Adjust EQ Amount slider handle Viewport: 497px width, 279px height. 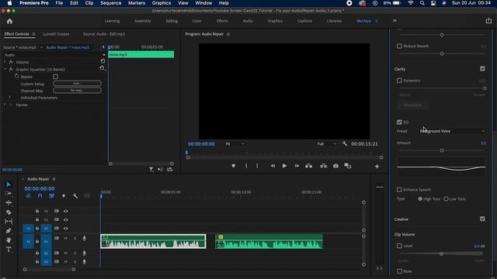pyautogui.click(x=442, y=150)
